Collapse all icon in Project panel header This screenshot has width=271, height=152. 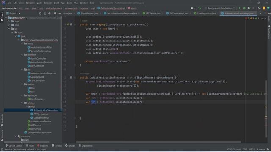[x=50, y=13]
